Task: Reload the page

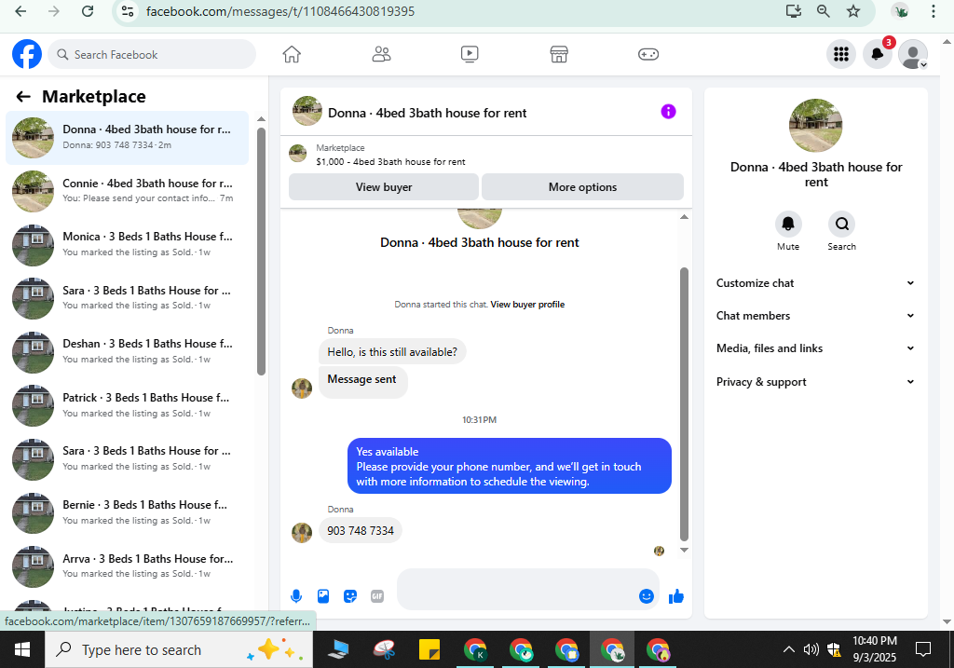Action: (x=88, y=11)
